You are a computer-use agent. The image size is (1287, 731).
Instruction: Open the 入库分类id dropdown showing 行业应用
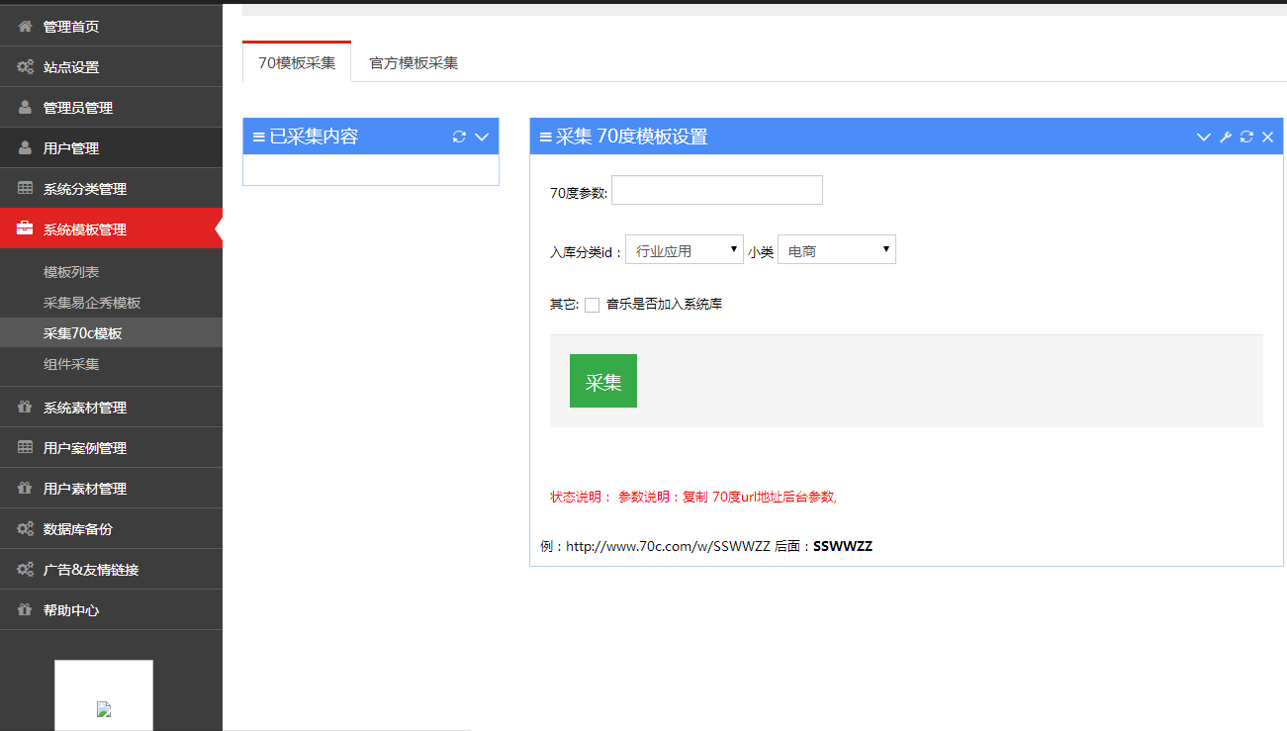(684, 249)
